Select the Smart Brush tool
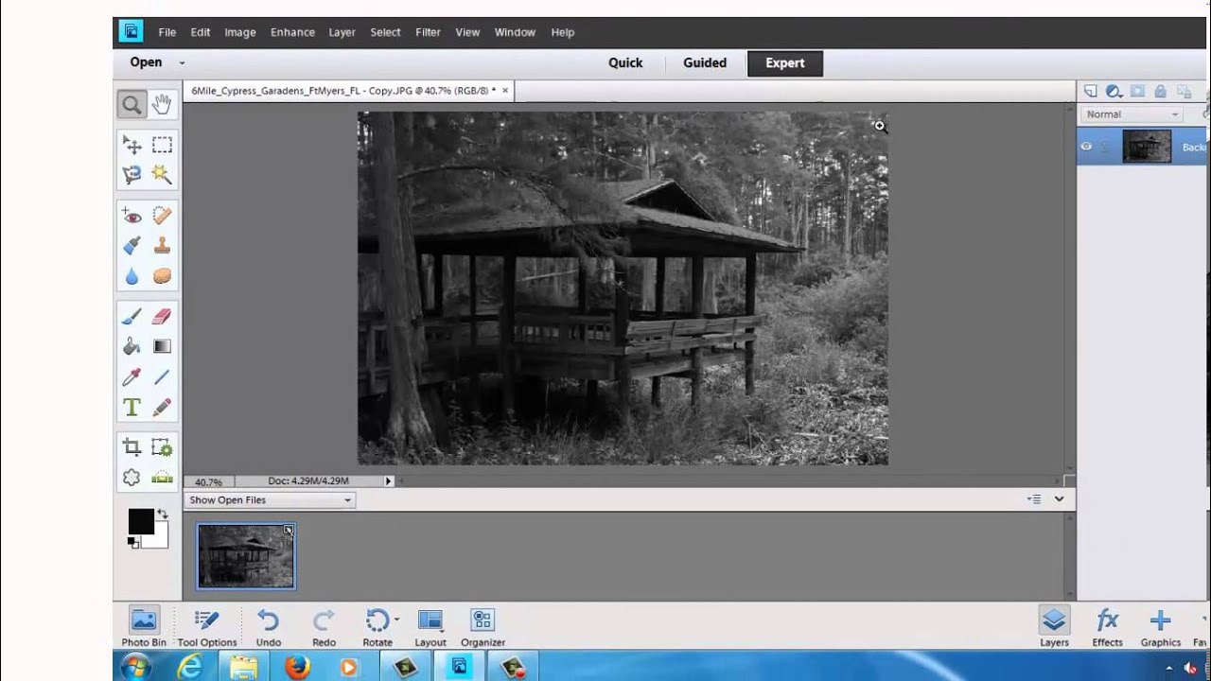Image resolution: width=1211 pixels, height=681 pixels. [132, 246]
